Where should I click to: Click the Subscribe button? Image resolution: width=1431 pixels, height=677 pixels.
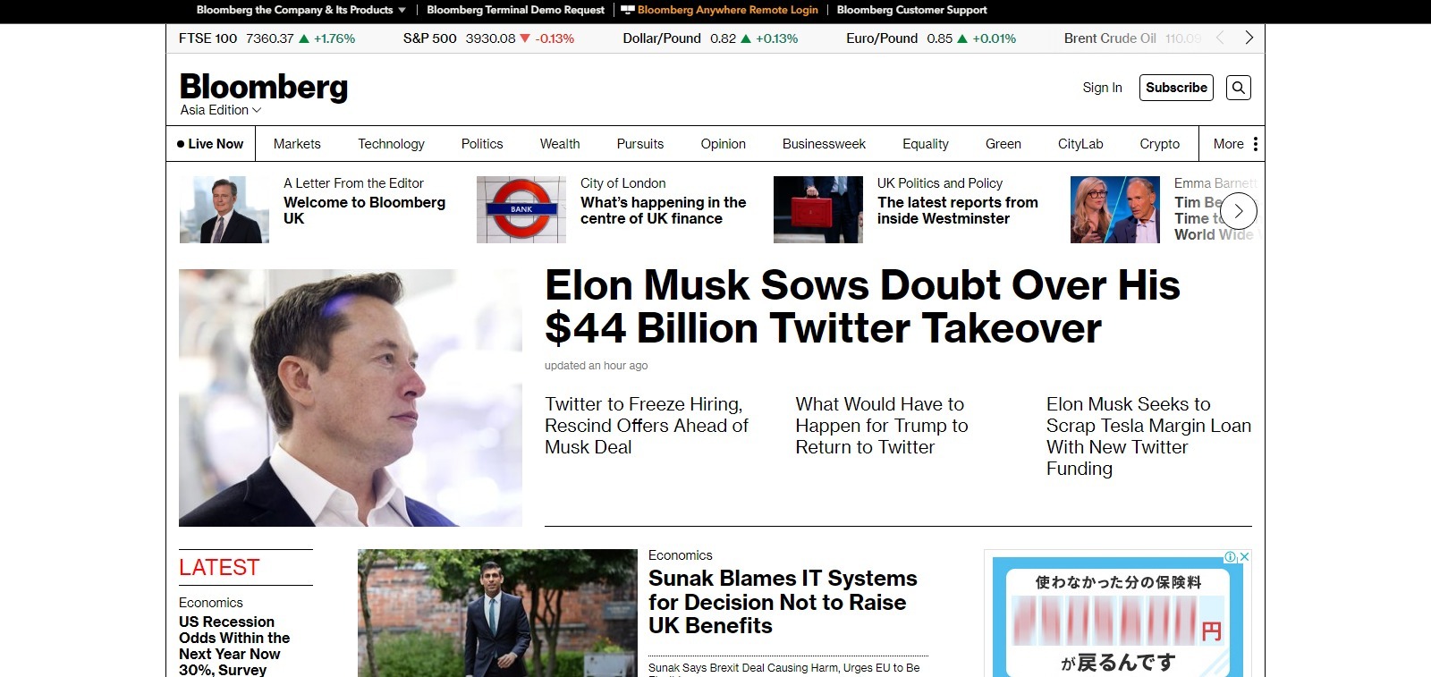click(1175, 88)
